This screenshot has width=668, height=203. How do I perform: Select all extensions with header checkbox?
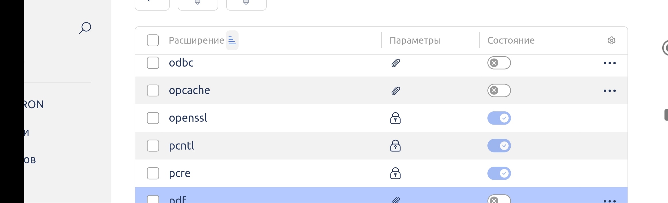(153, 40)
